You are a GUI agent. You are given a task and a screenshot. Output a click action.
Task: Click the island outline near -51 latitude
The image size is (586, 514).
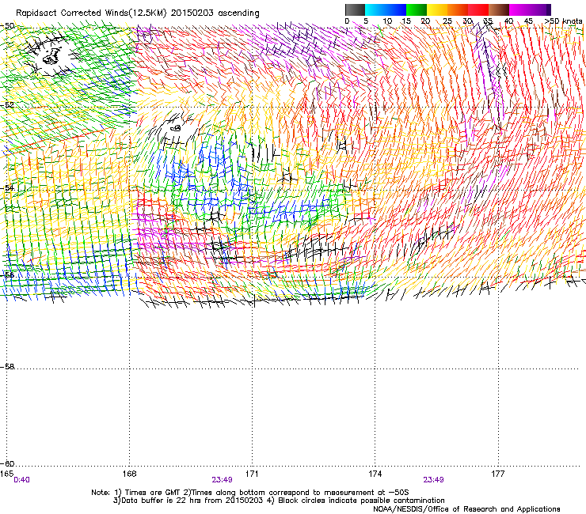click(x=52, y=56)
